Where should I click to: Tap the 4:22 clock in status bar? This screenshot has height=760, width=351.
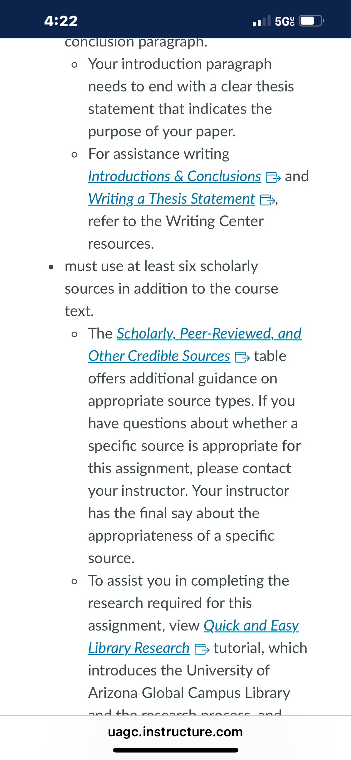click(x=61, y=21)
